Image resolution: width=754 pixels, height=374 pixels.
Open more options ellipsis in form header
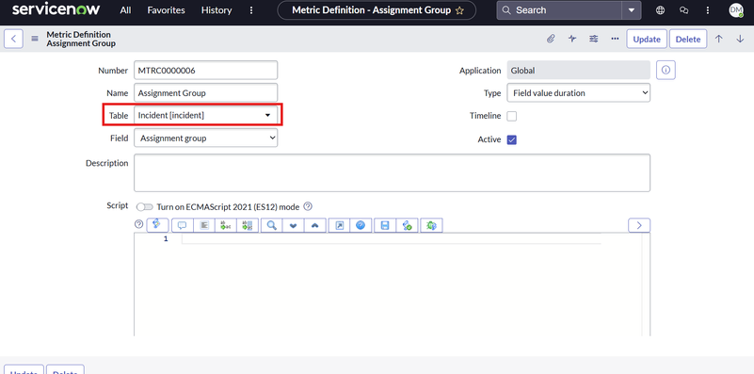click(615, 39)
